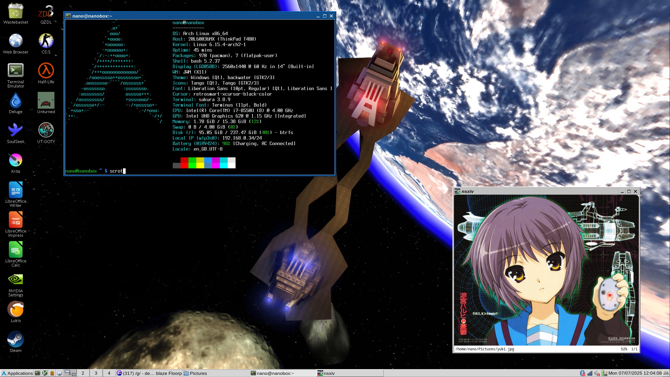Viewport: 670px width, 377px height.
Task: Click the terminal launcher in the taskbar tray
Action: point(37,373)
